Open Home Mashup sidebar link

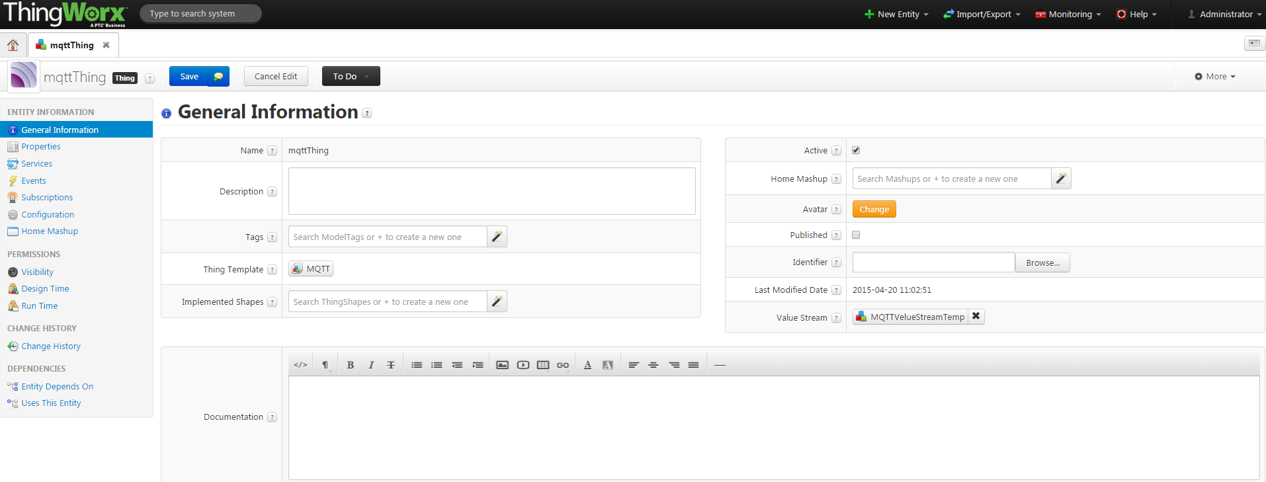point(50,231)
